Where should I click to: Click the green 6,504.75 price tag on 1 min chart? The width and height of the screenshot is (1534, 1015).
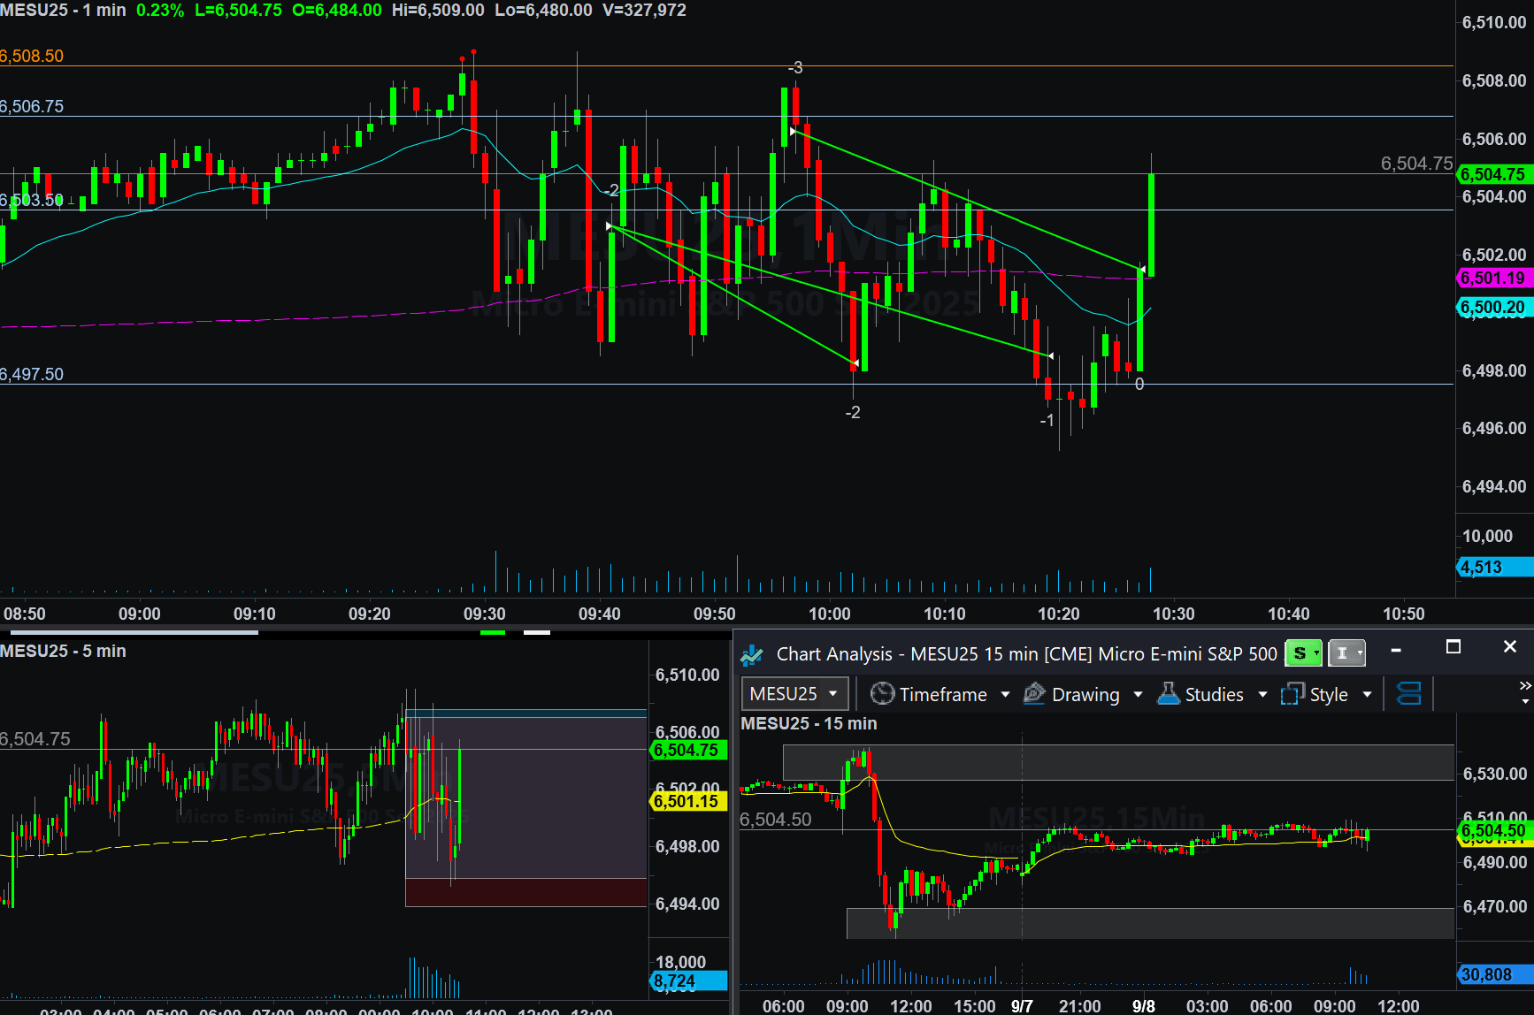1494,174
